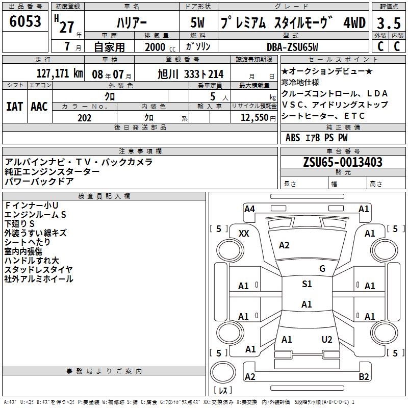Click the air conditioner code AAC
Screen dimensions: 408x408
click(x=39, y=107)
